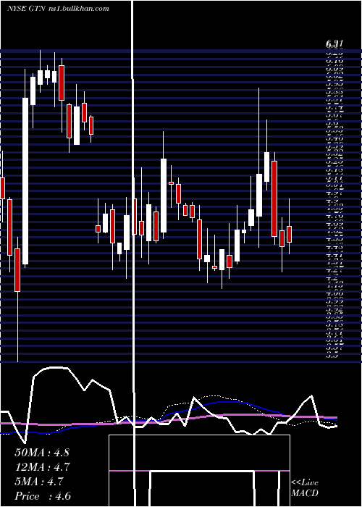Select the Price : 4.6 readout

pos(43,496)
